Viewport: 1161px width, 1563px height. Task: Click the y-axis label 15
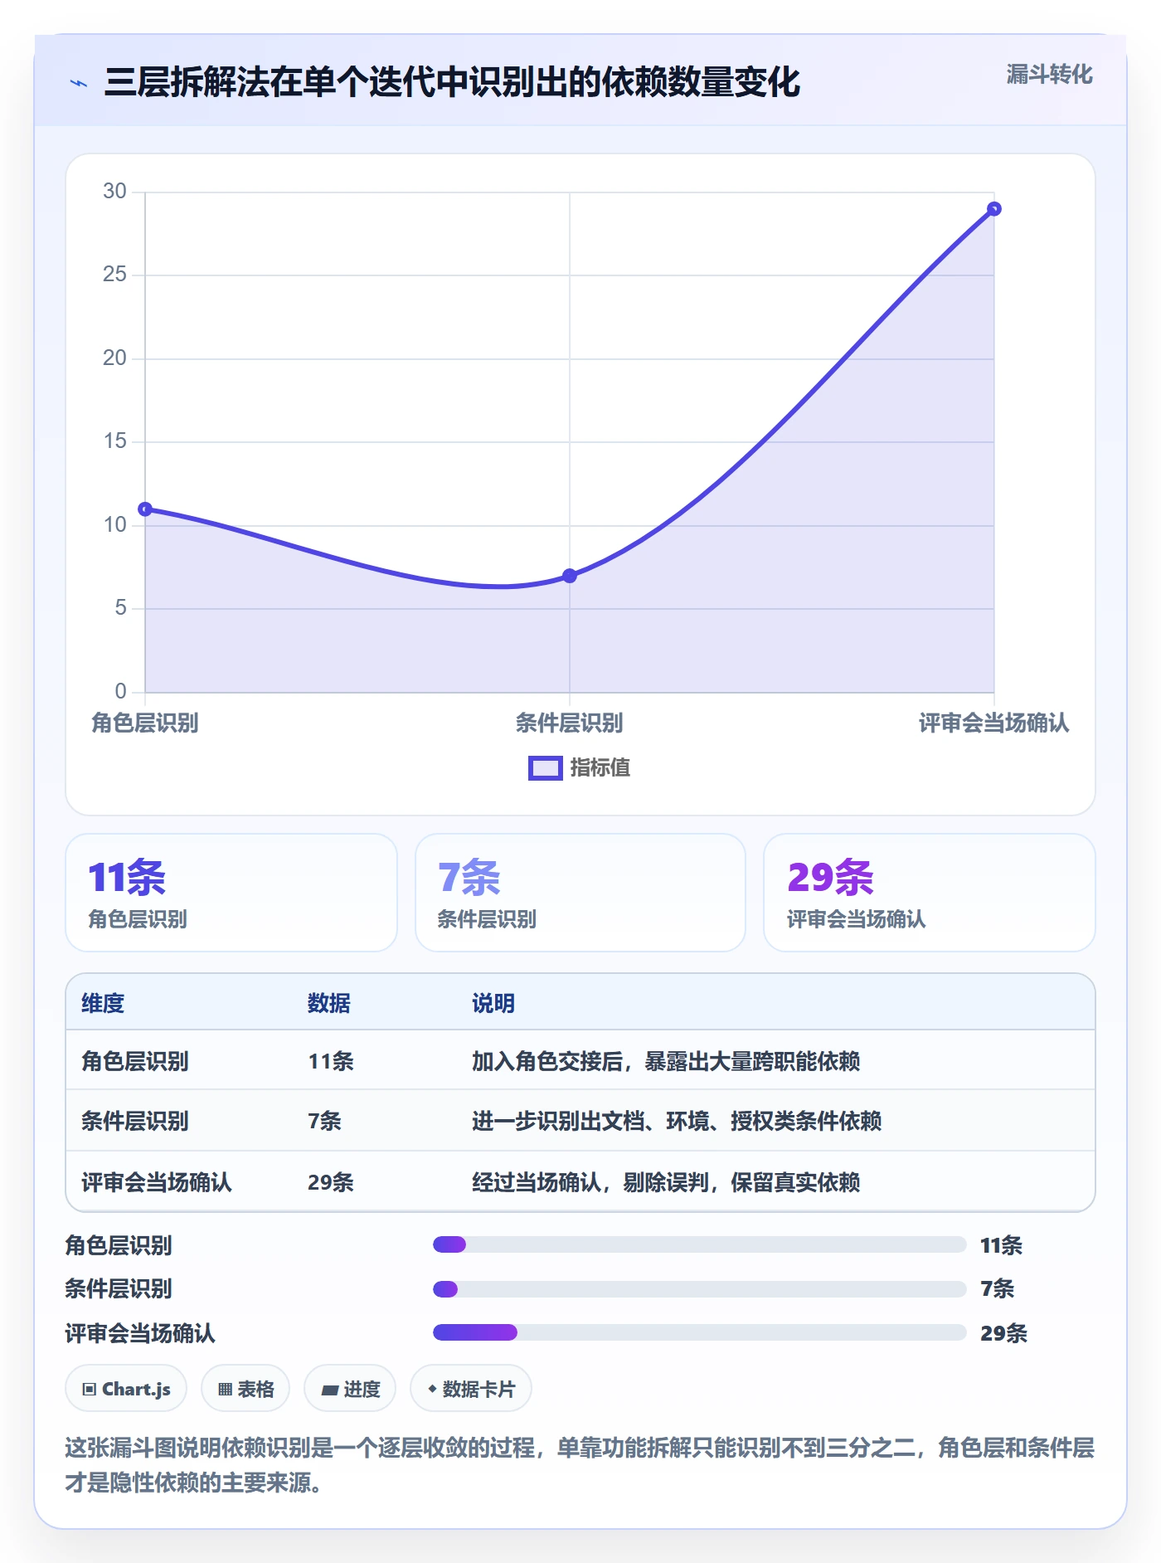click(114, 441)
